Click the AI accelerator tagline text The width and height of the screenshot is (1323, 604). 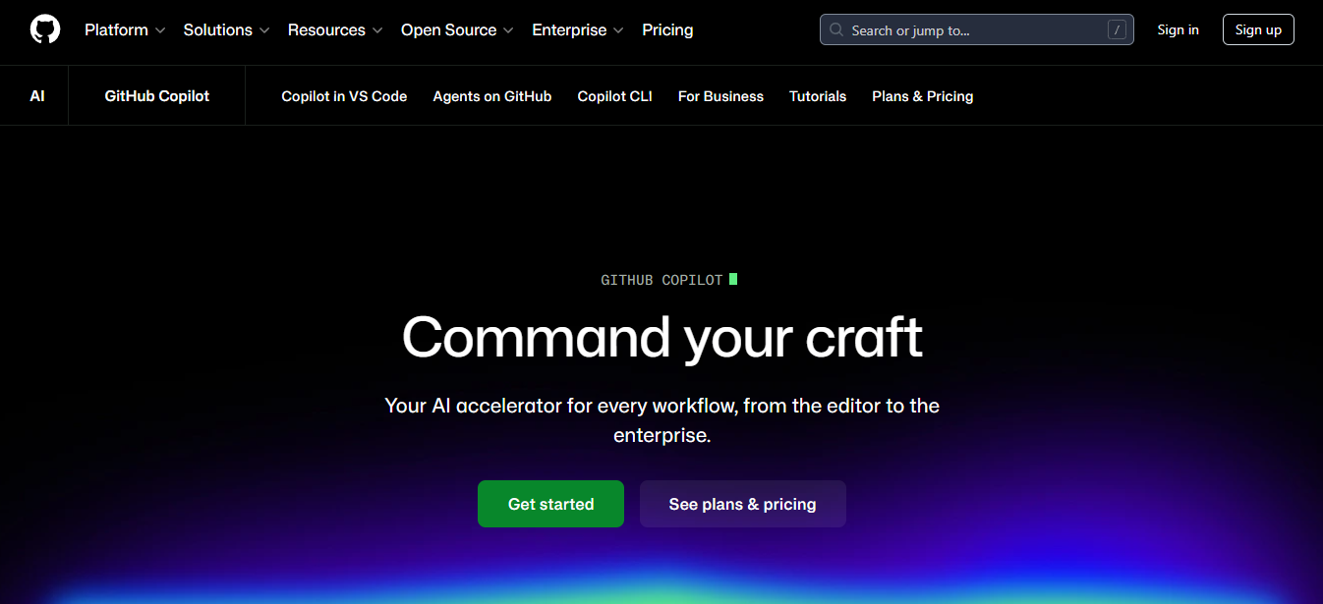661,420
